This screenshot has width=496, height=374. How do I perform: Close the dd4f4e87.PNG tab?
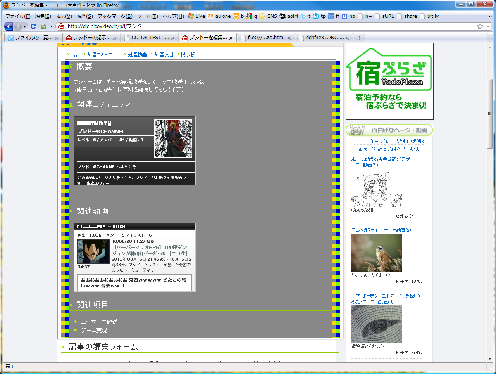(347, 38)
